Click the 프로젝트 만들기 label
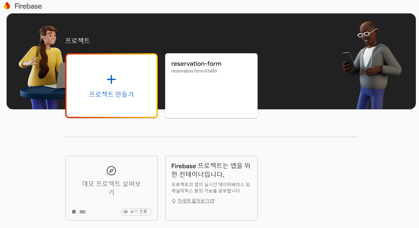Image resolution: width=419 pixels, height=228 pixels. click(111, 94)
